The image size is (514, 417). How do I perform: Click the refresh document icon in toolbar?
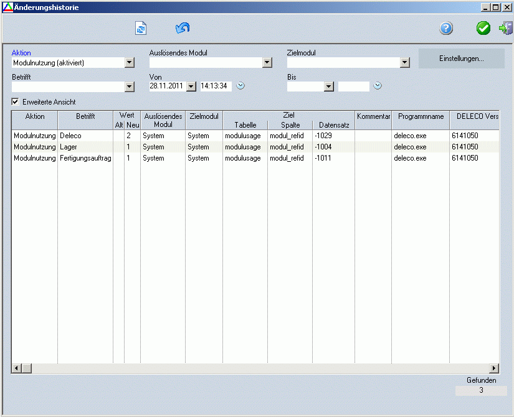tap(141, 28)
